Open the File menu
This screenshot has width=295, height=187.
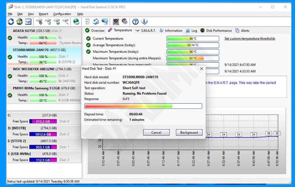(10, 14)
